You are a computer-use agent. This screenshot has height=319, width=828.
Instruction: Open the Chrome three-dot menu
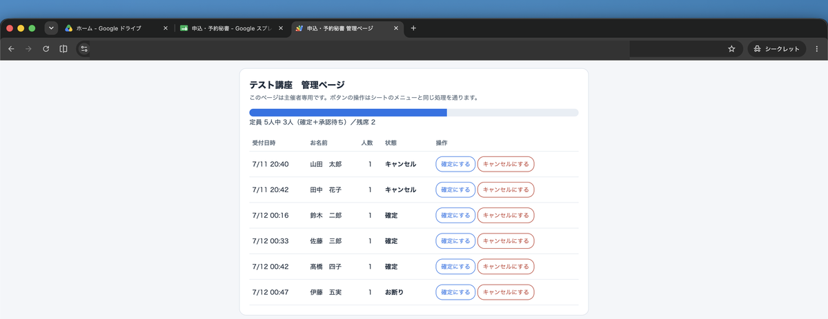click(817, 49)
